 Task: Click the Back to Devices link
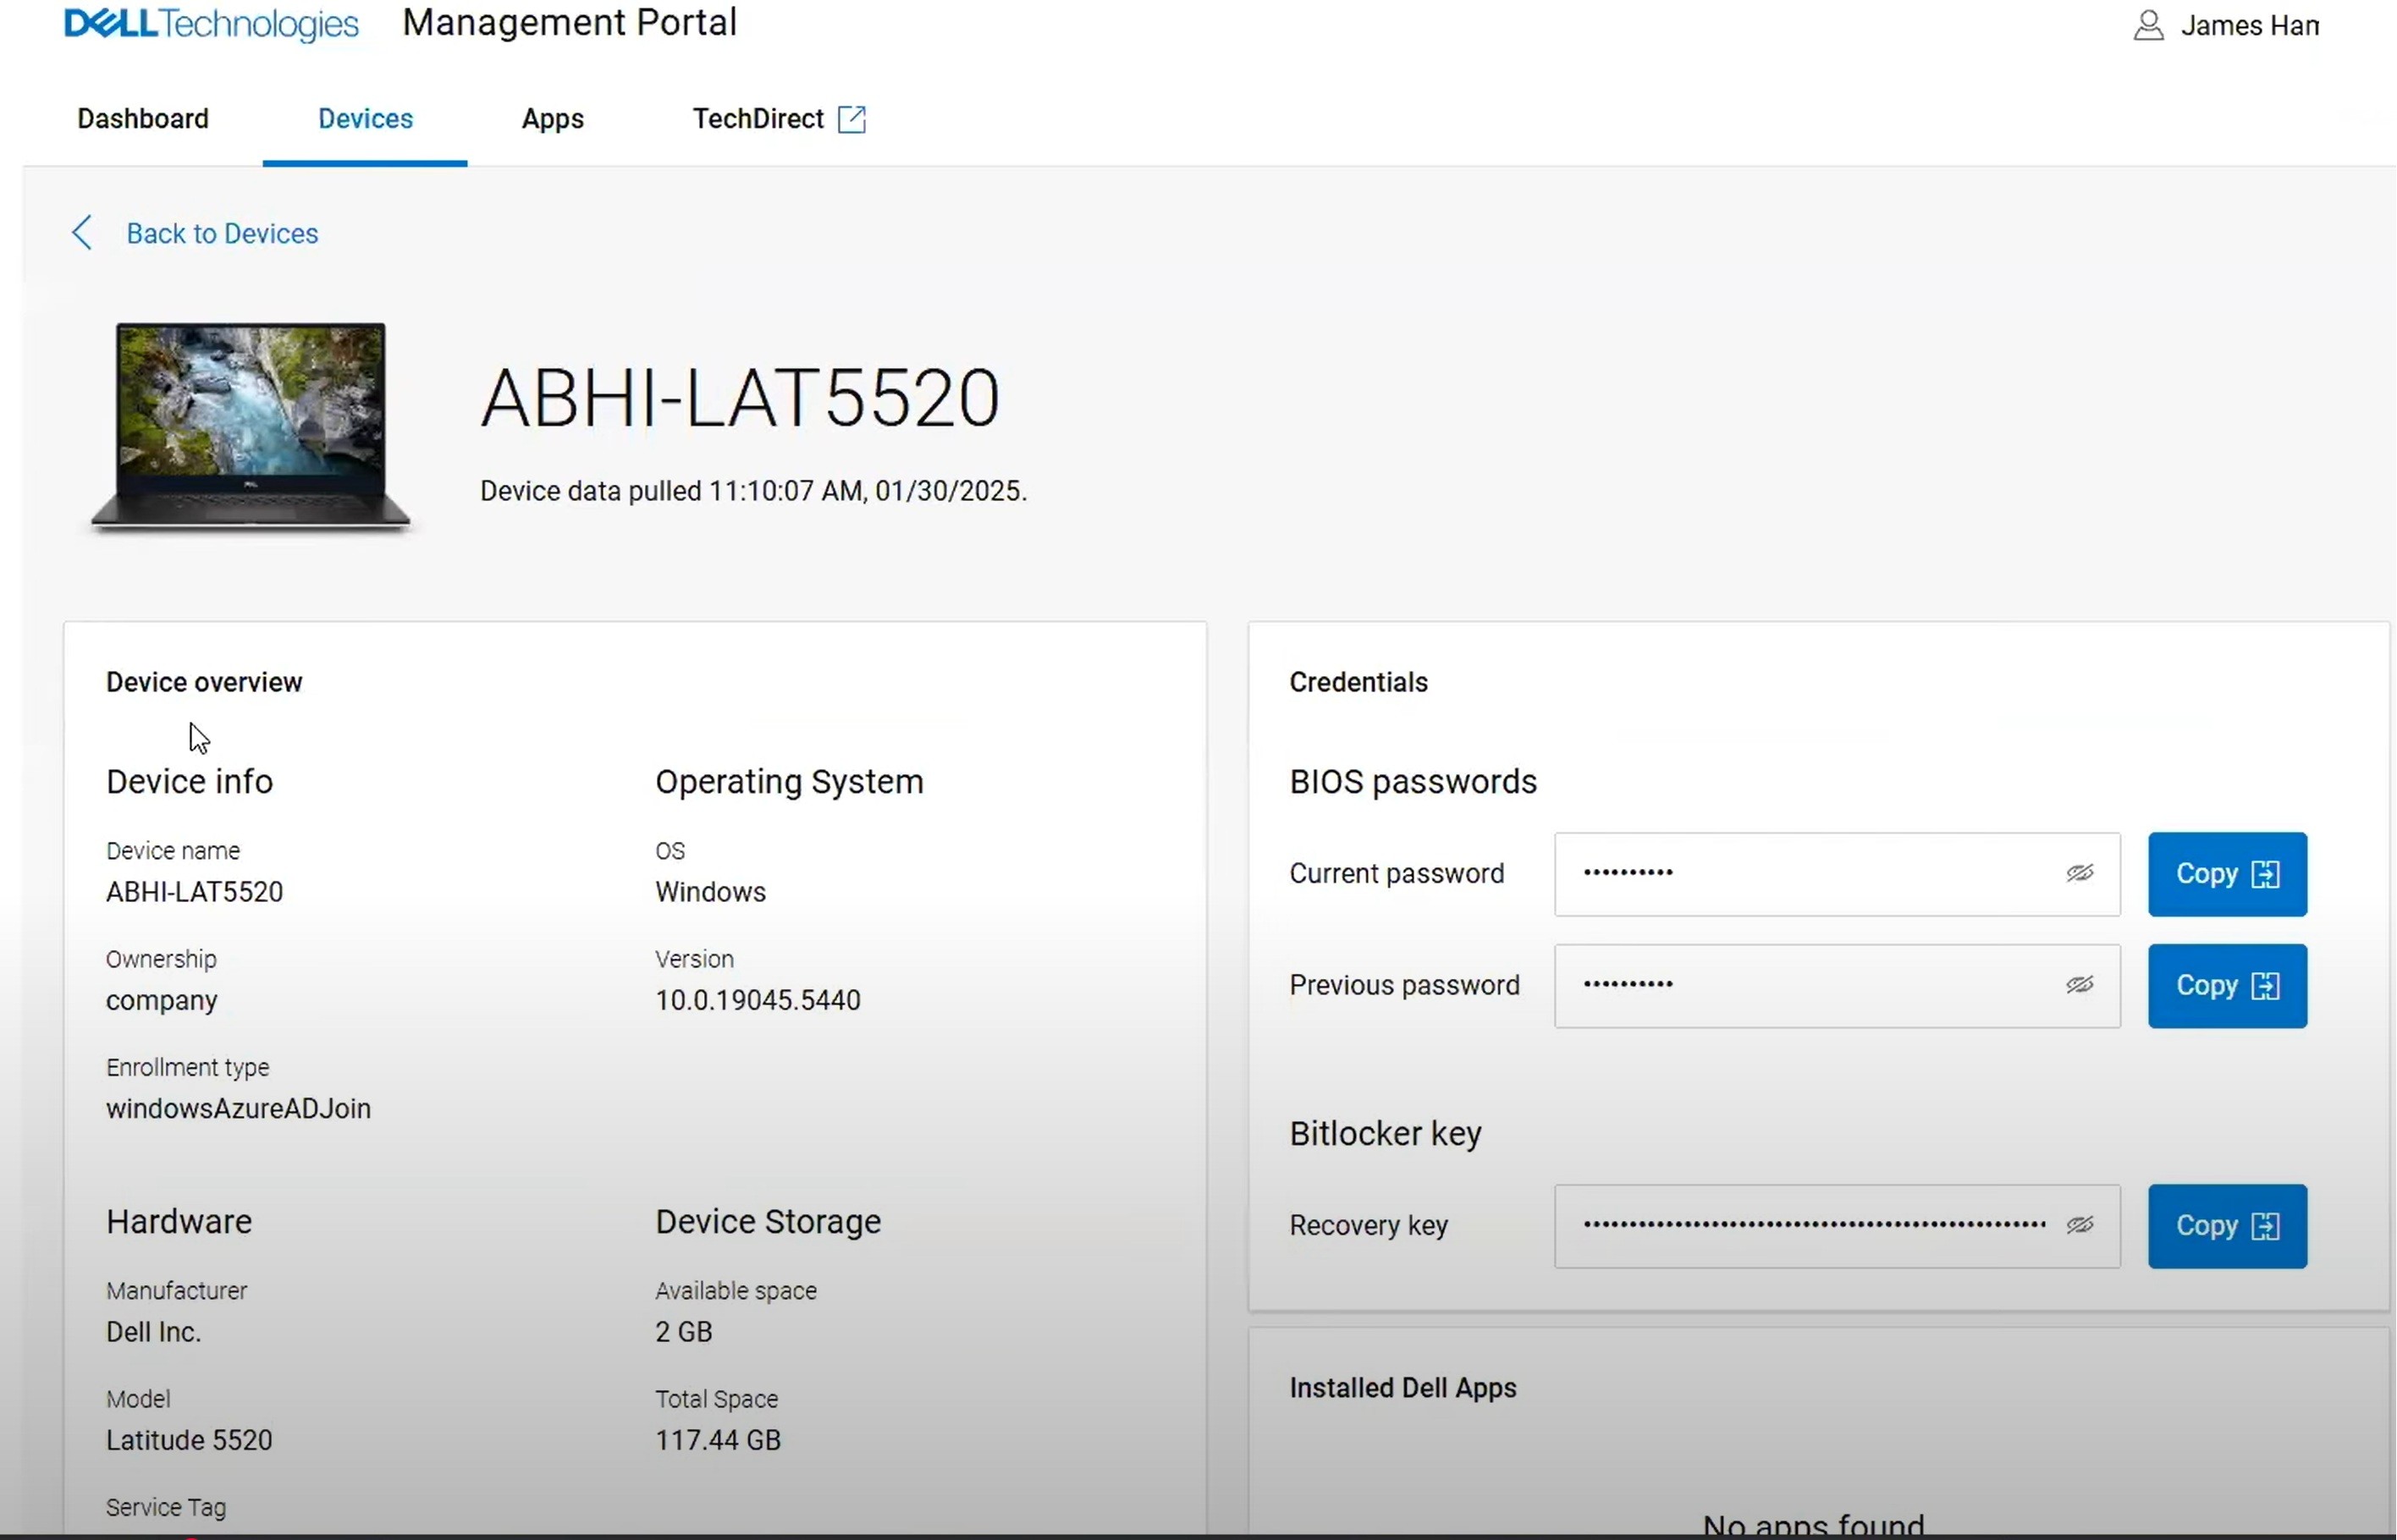pos(221,233)
